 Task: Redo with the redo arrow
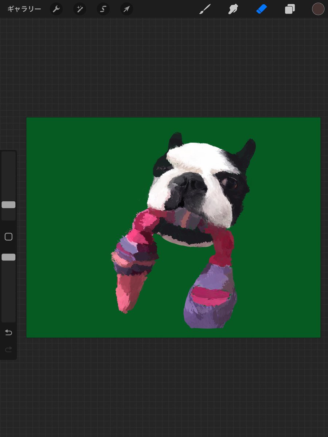click(8, 350)
